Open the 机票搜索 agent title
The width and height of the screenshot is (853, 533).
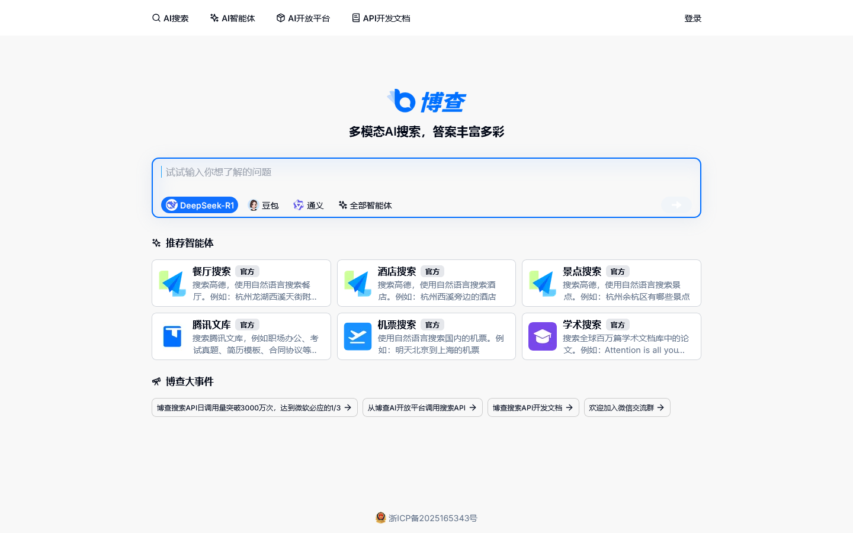point(397,325)
